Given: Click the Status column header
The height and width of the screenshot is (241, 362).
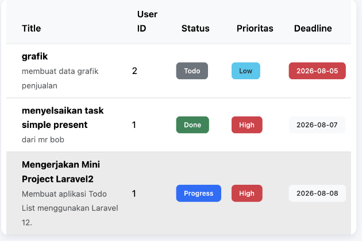Looking at the screenshot, I should [x=195, y=29].
